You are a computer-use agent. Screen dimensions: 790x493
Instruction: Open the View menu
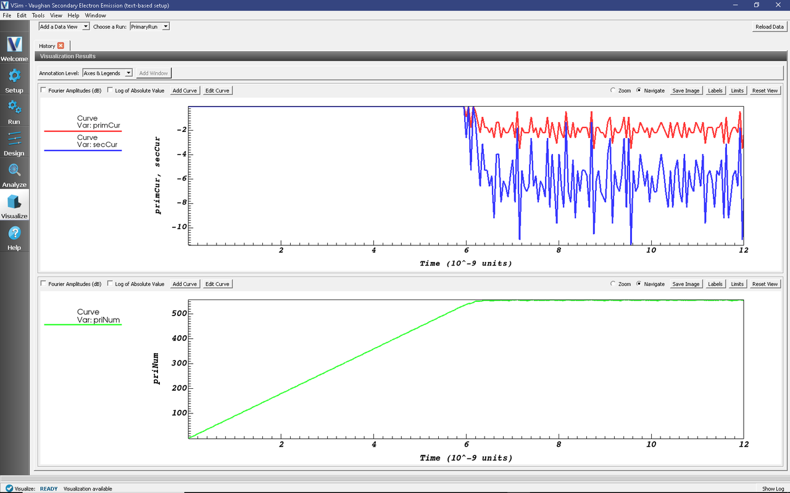click(56, 15)
